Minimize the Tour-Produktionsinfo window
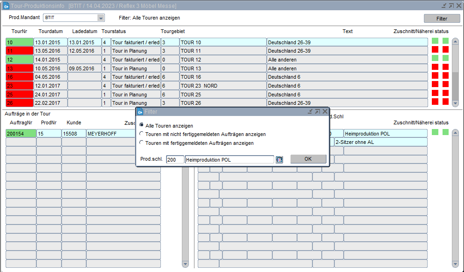464x272 pixels. (443, 6)
